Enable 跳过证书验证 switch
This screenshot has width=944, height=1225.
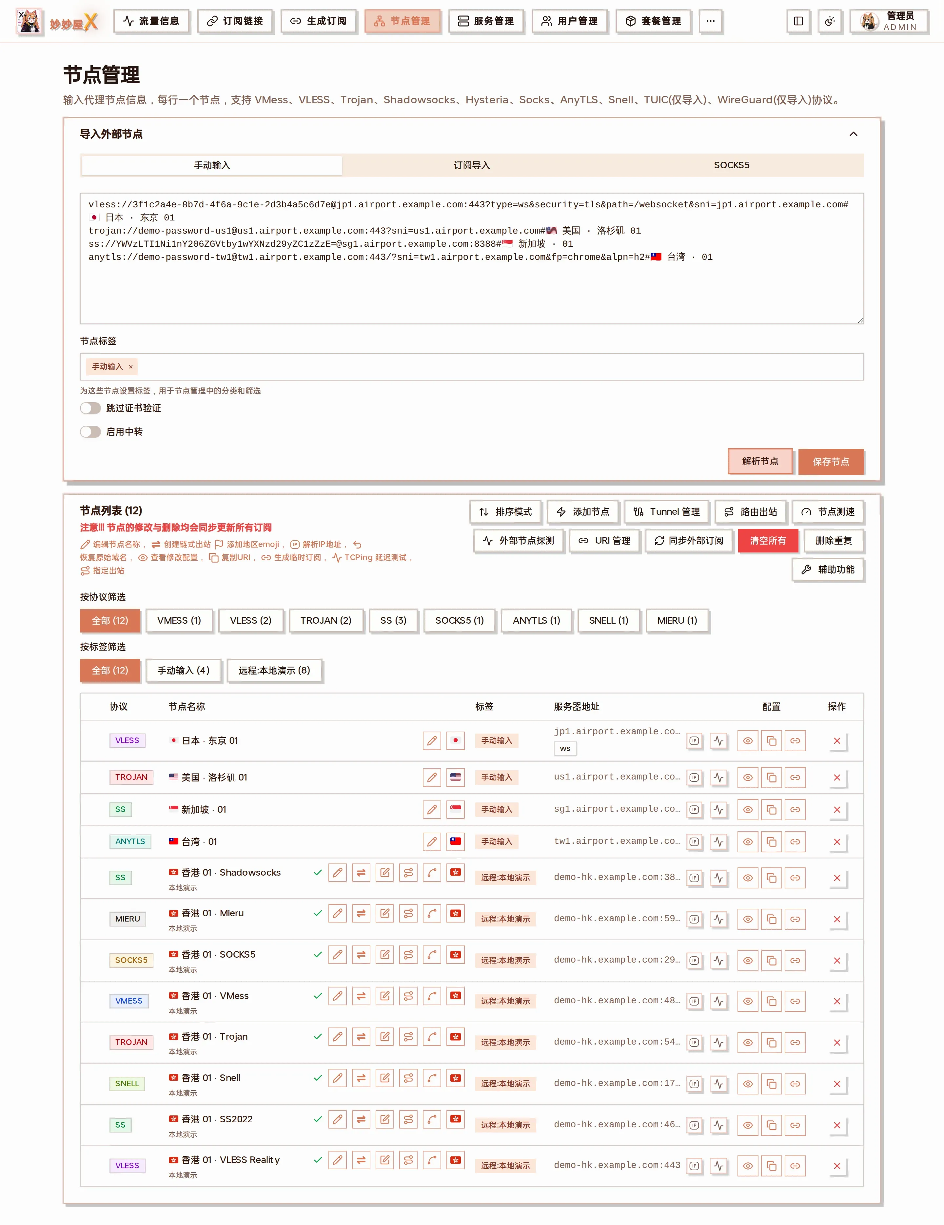point(90,408)
